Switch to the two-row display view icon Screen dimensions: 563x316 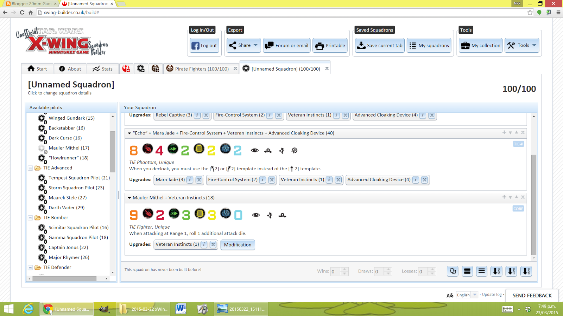[467, 271]
